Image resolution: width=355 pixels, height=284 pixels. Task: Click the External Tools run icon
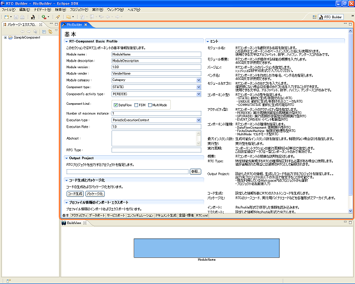(44, 17)
